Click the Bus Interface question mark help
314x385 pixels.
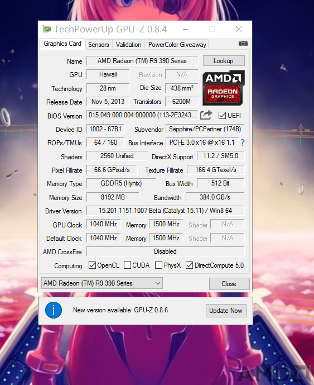pos(243,142)
